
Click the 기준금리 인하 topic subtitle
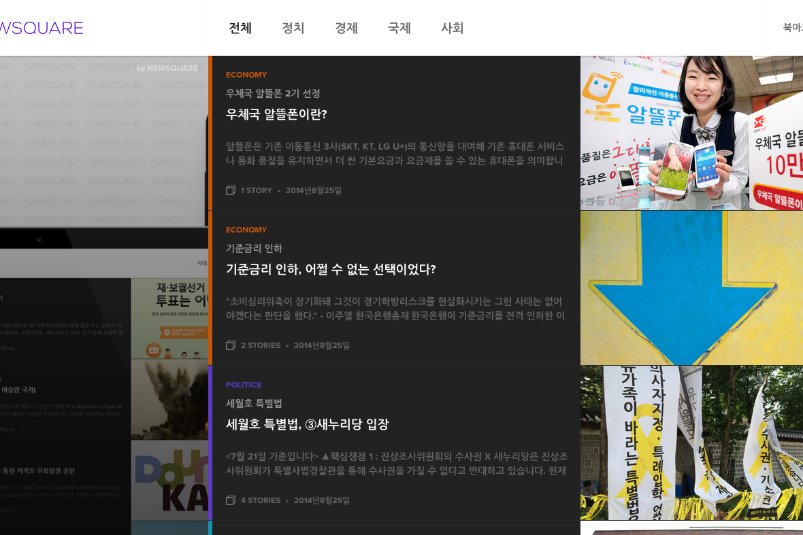[254, 249]
